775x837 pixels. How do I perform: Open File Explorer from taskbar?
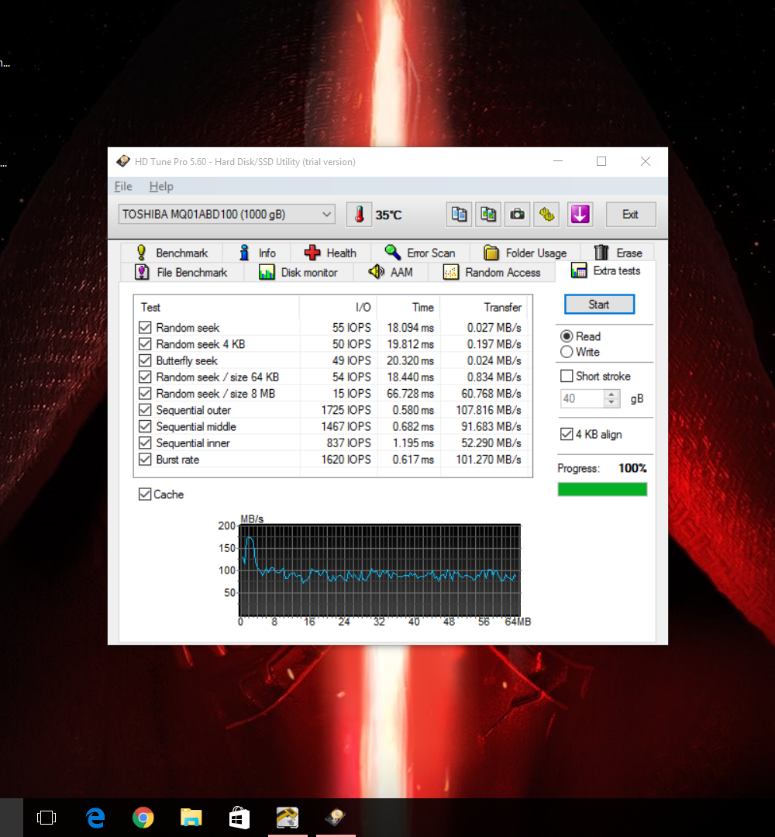coord(191,818)
